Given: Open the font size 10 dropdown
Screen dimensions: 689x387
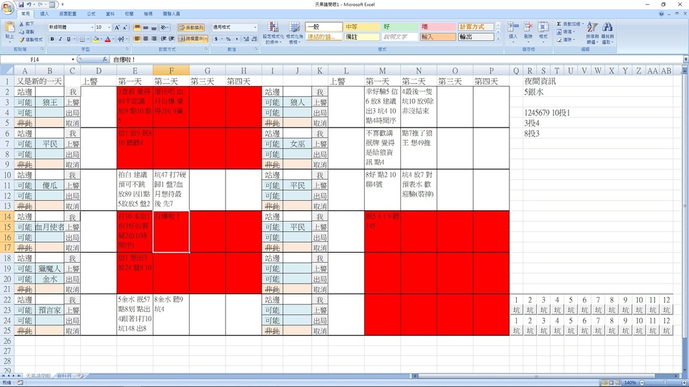Looking at the screenshot, I should click(x=110, y=27).
